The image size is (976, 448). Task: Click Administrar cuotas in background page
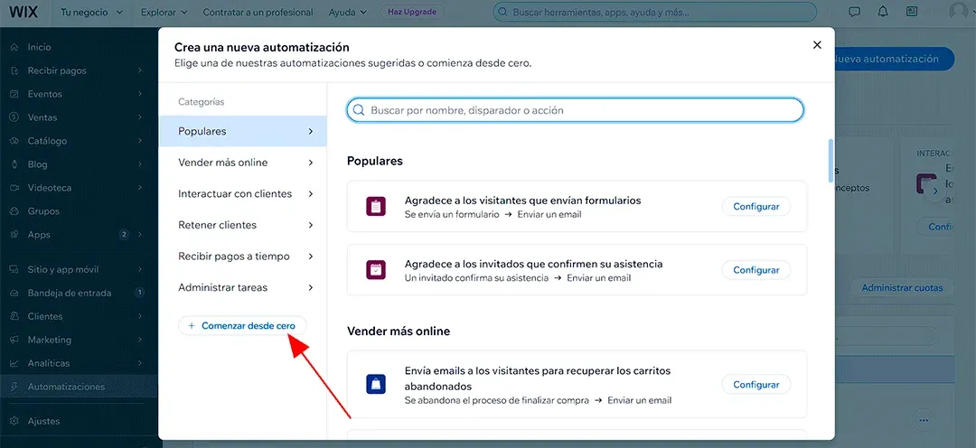[902, 288]
